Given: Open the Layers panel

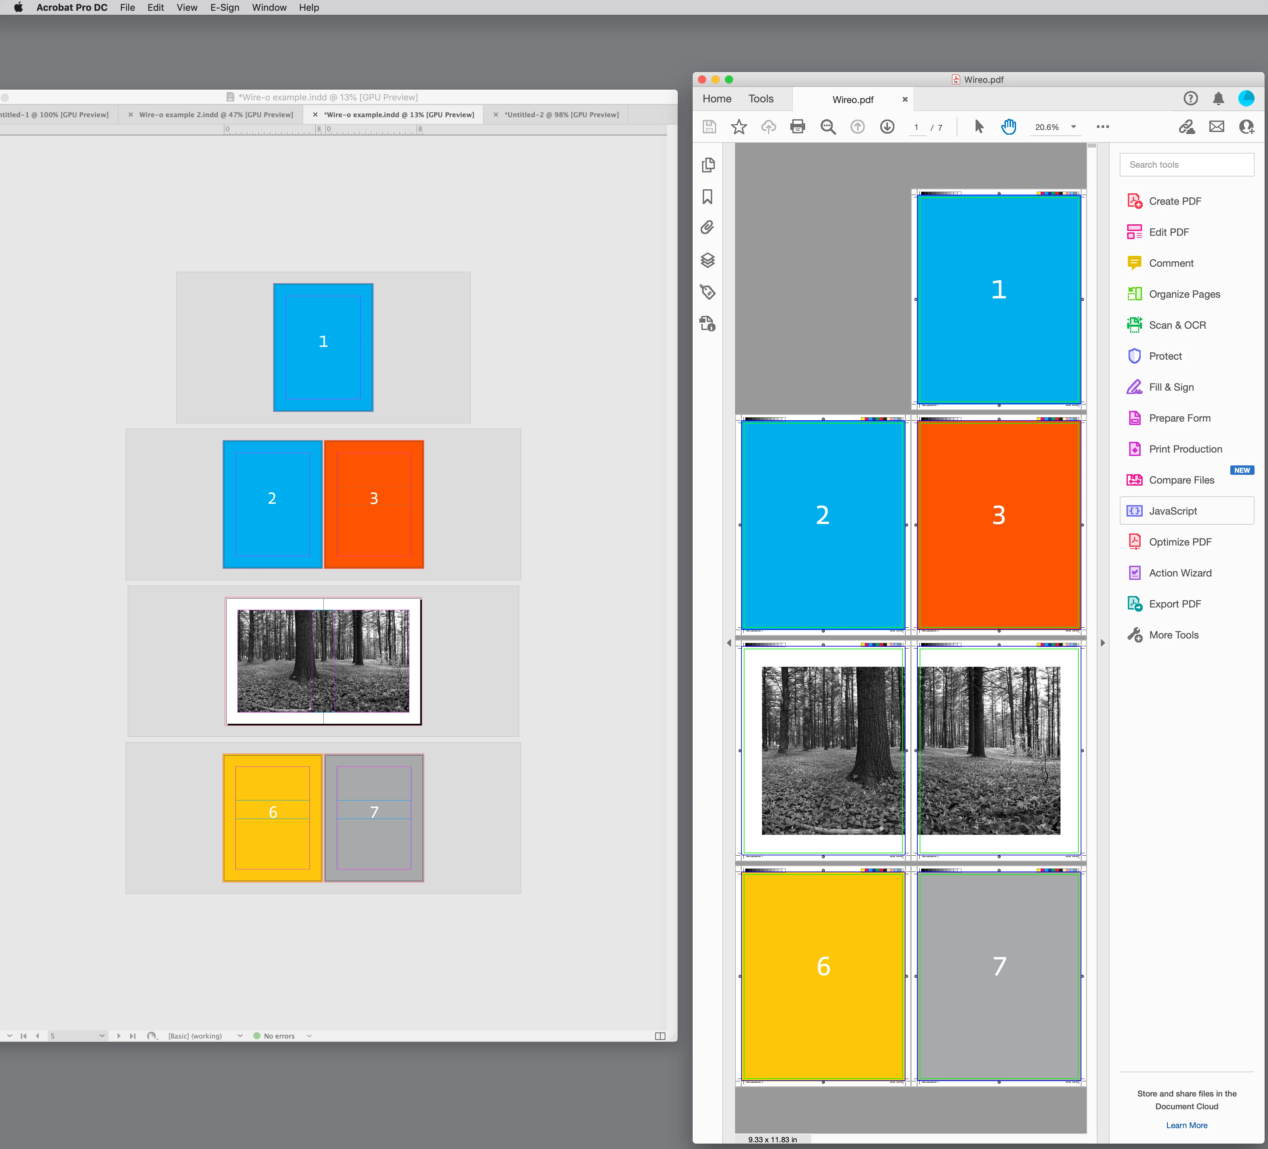Looking at the screenshot, I should 707,260.
